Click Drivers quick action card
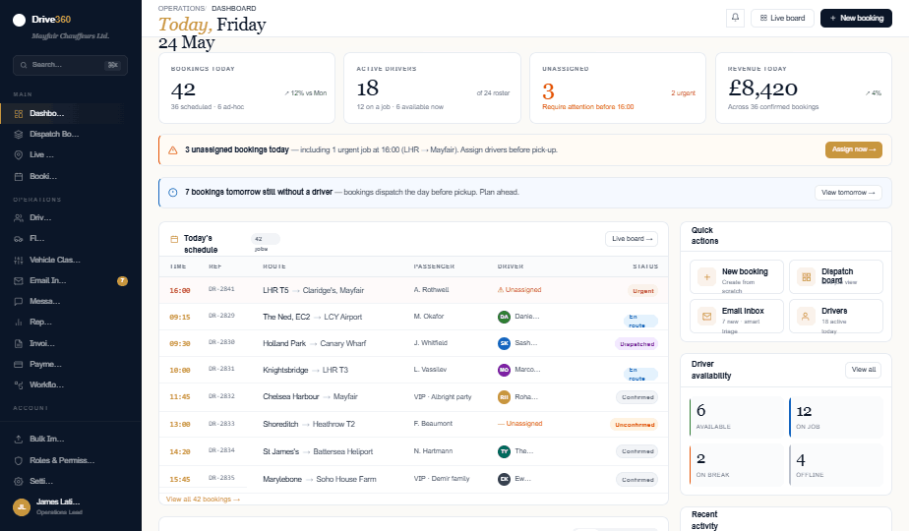909x531 pixels. click(836, 317)
